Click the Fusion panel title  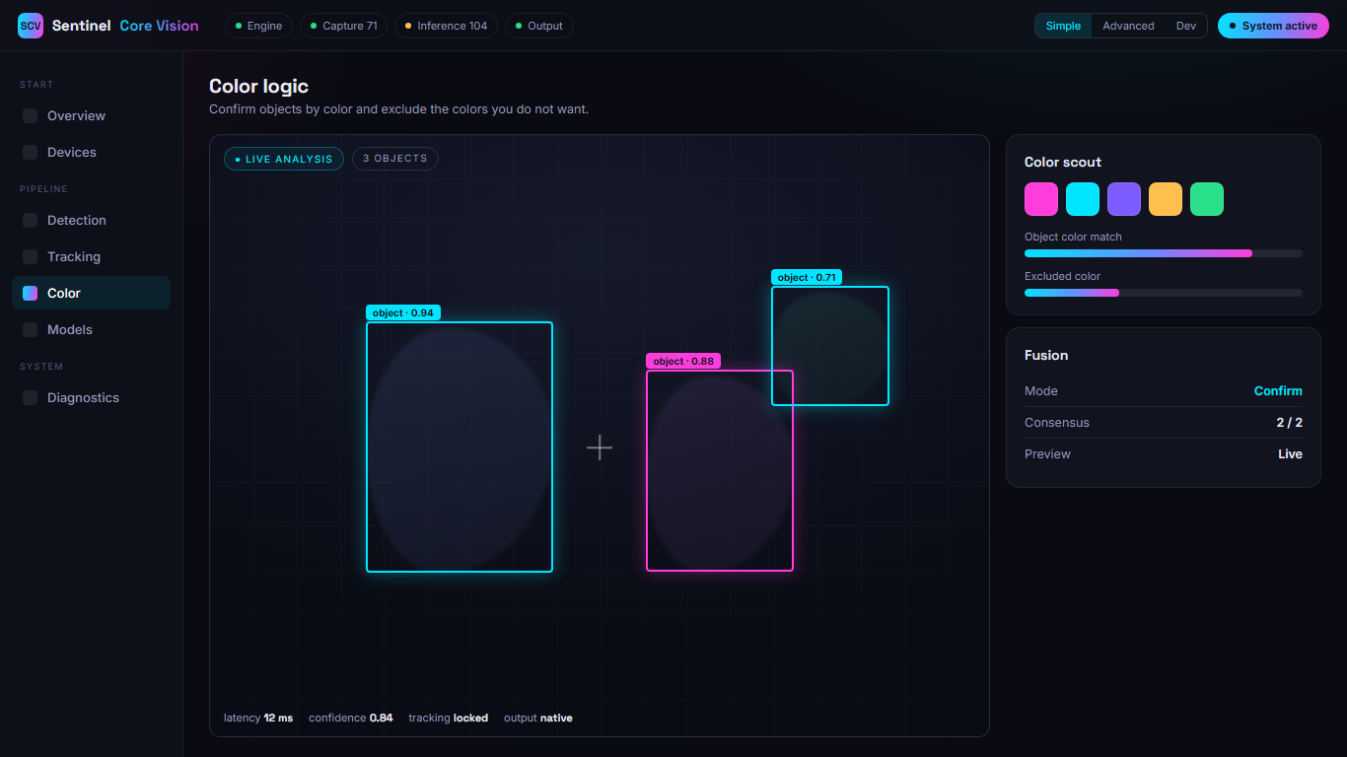(x=1046, y=355)
